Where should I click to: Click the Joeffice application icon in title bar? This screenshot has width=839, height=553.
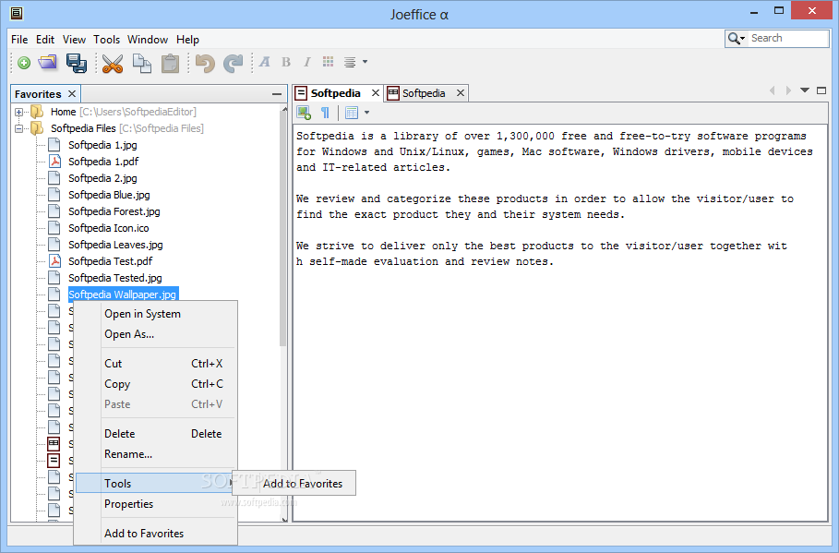point(17,13)
